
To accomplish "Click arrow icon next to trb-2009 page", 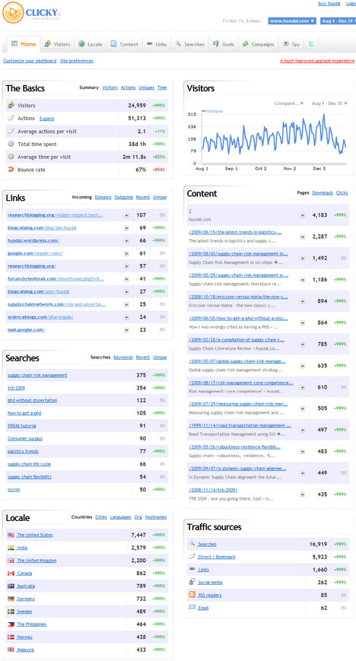I will pos(302,494).
